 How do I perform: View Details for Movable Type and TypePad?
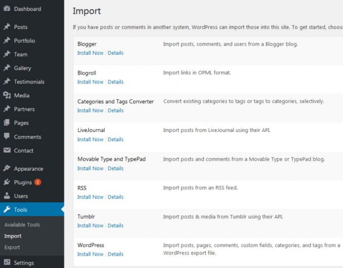click(116, 169)
